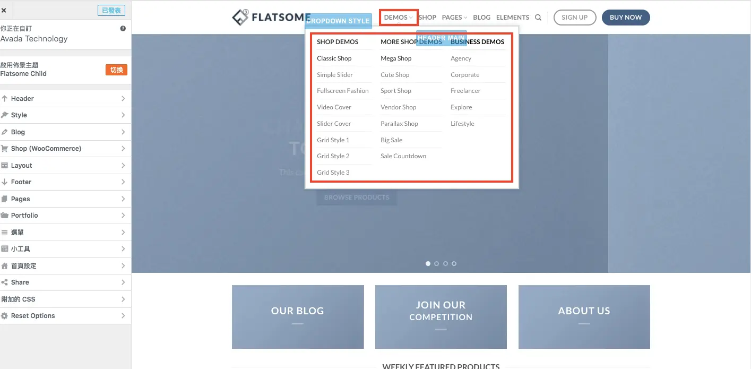The image size is (751, 369).
Task: Select Vendor Shop demo
Action: click(399, 107)
